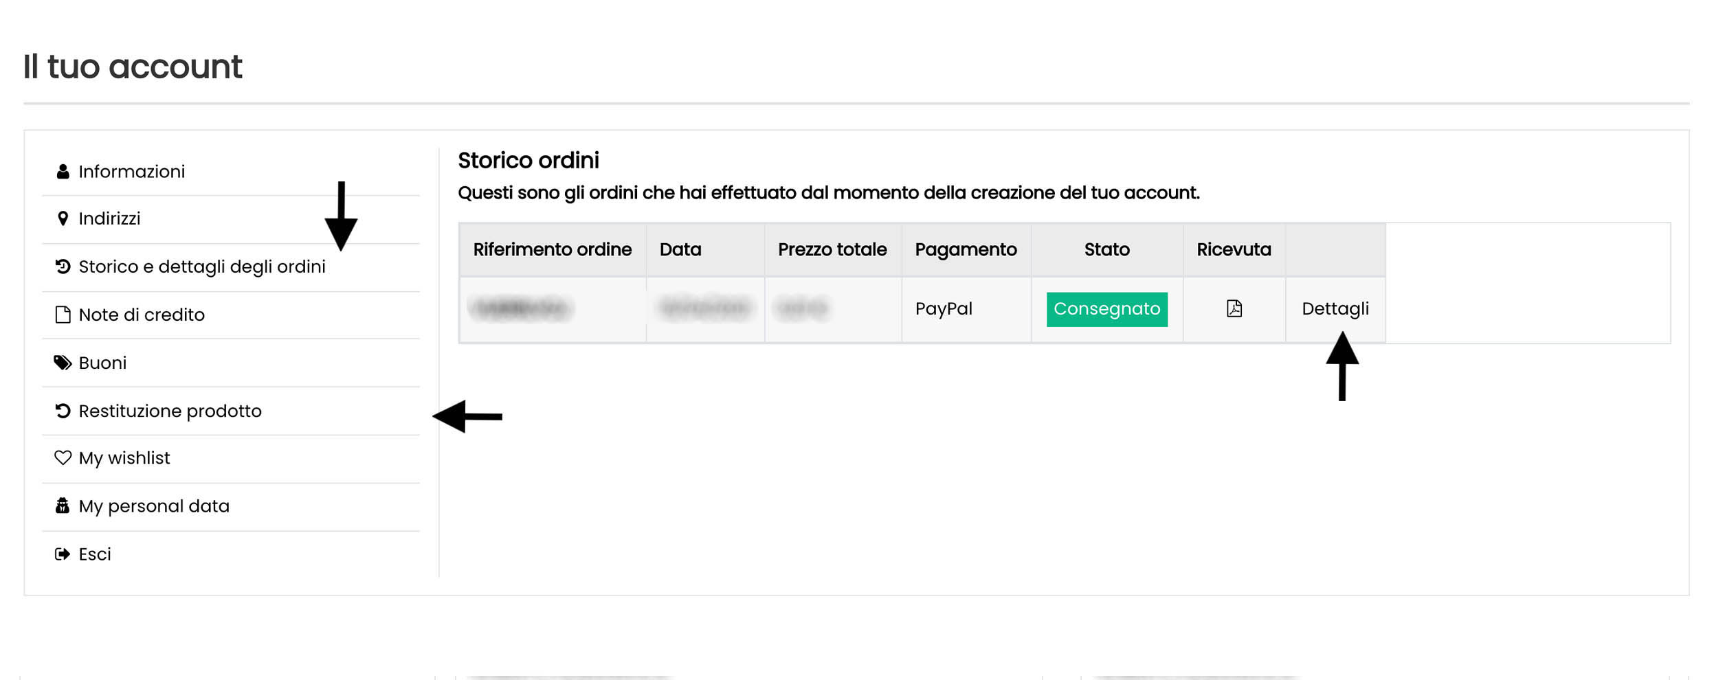The height and width of the screenshot is (680, 1714).
Task: Click the Note di credito document icon
Action: coord(63,315)
